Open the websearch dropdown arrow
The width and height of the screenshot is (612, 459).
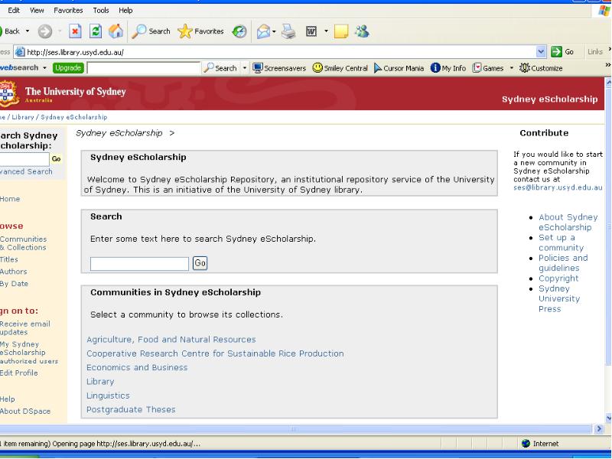tap(44, 68)
